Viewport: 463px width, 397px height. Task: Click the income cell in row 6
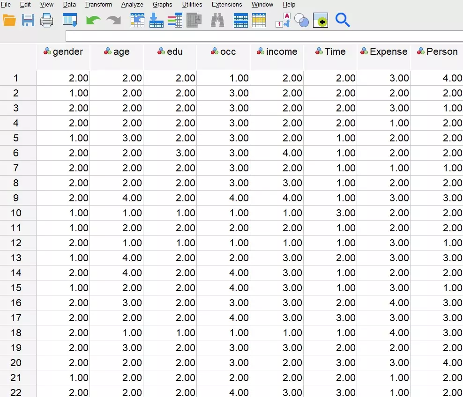[277, 153]
